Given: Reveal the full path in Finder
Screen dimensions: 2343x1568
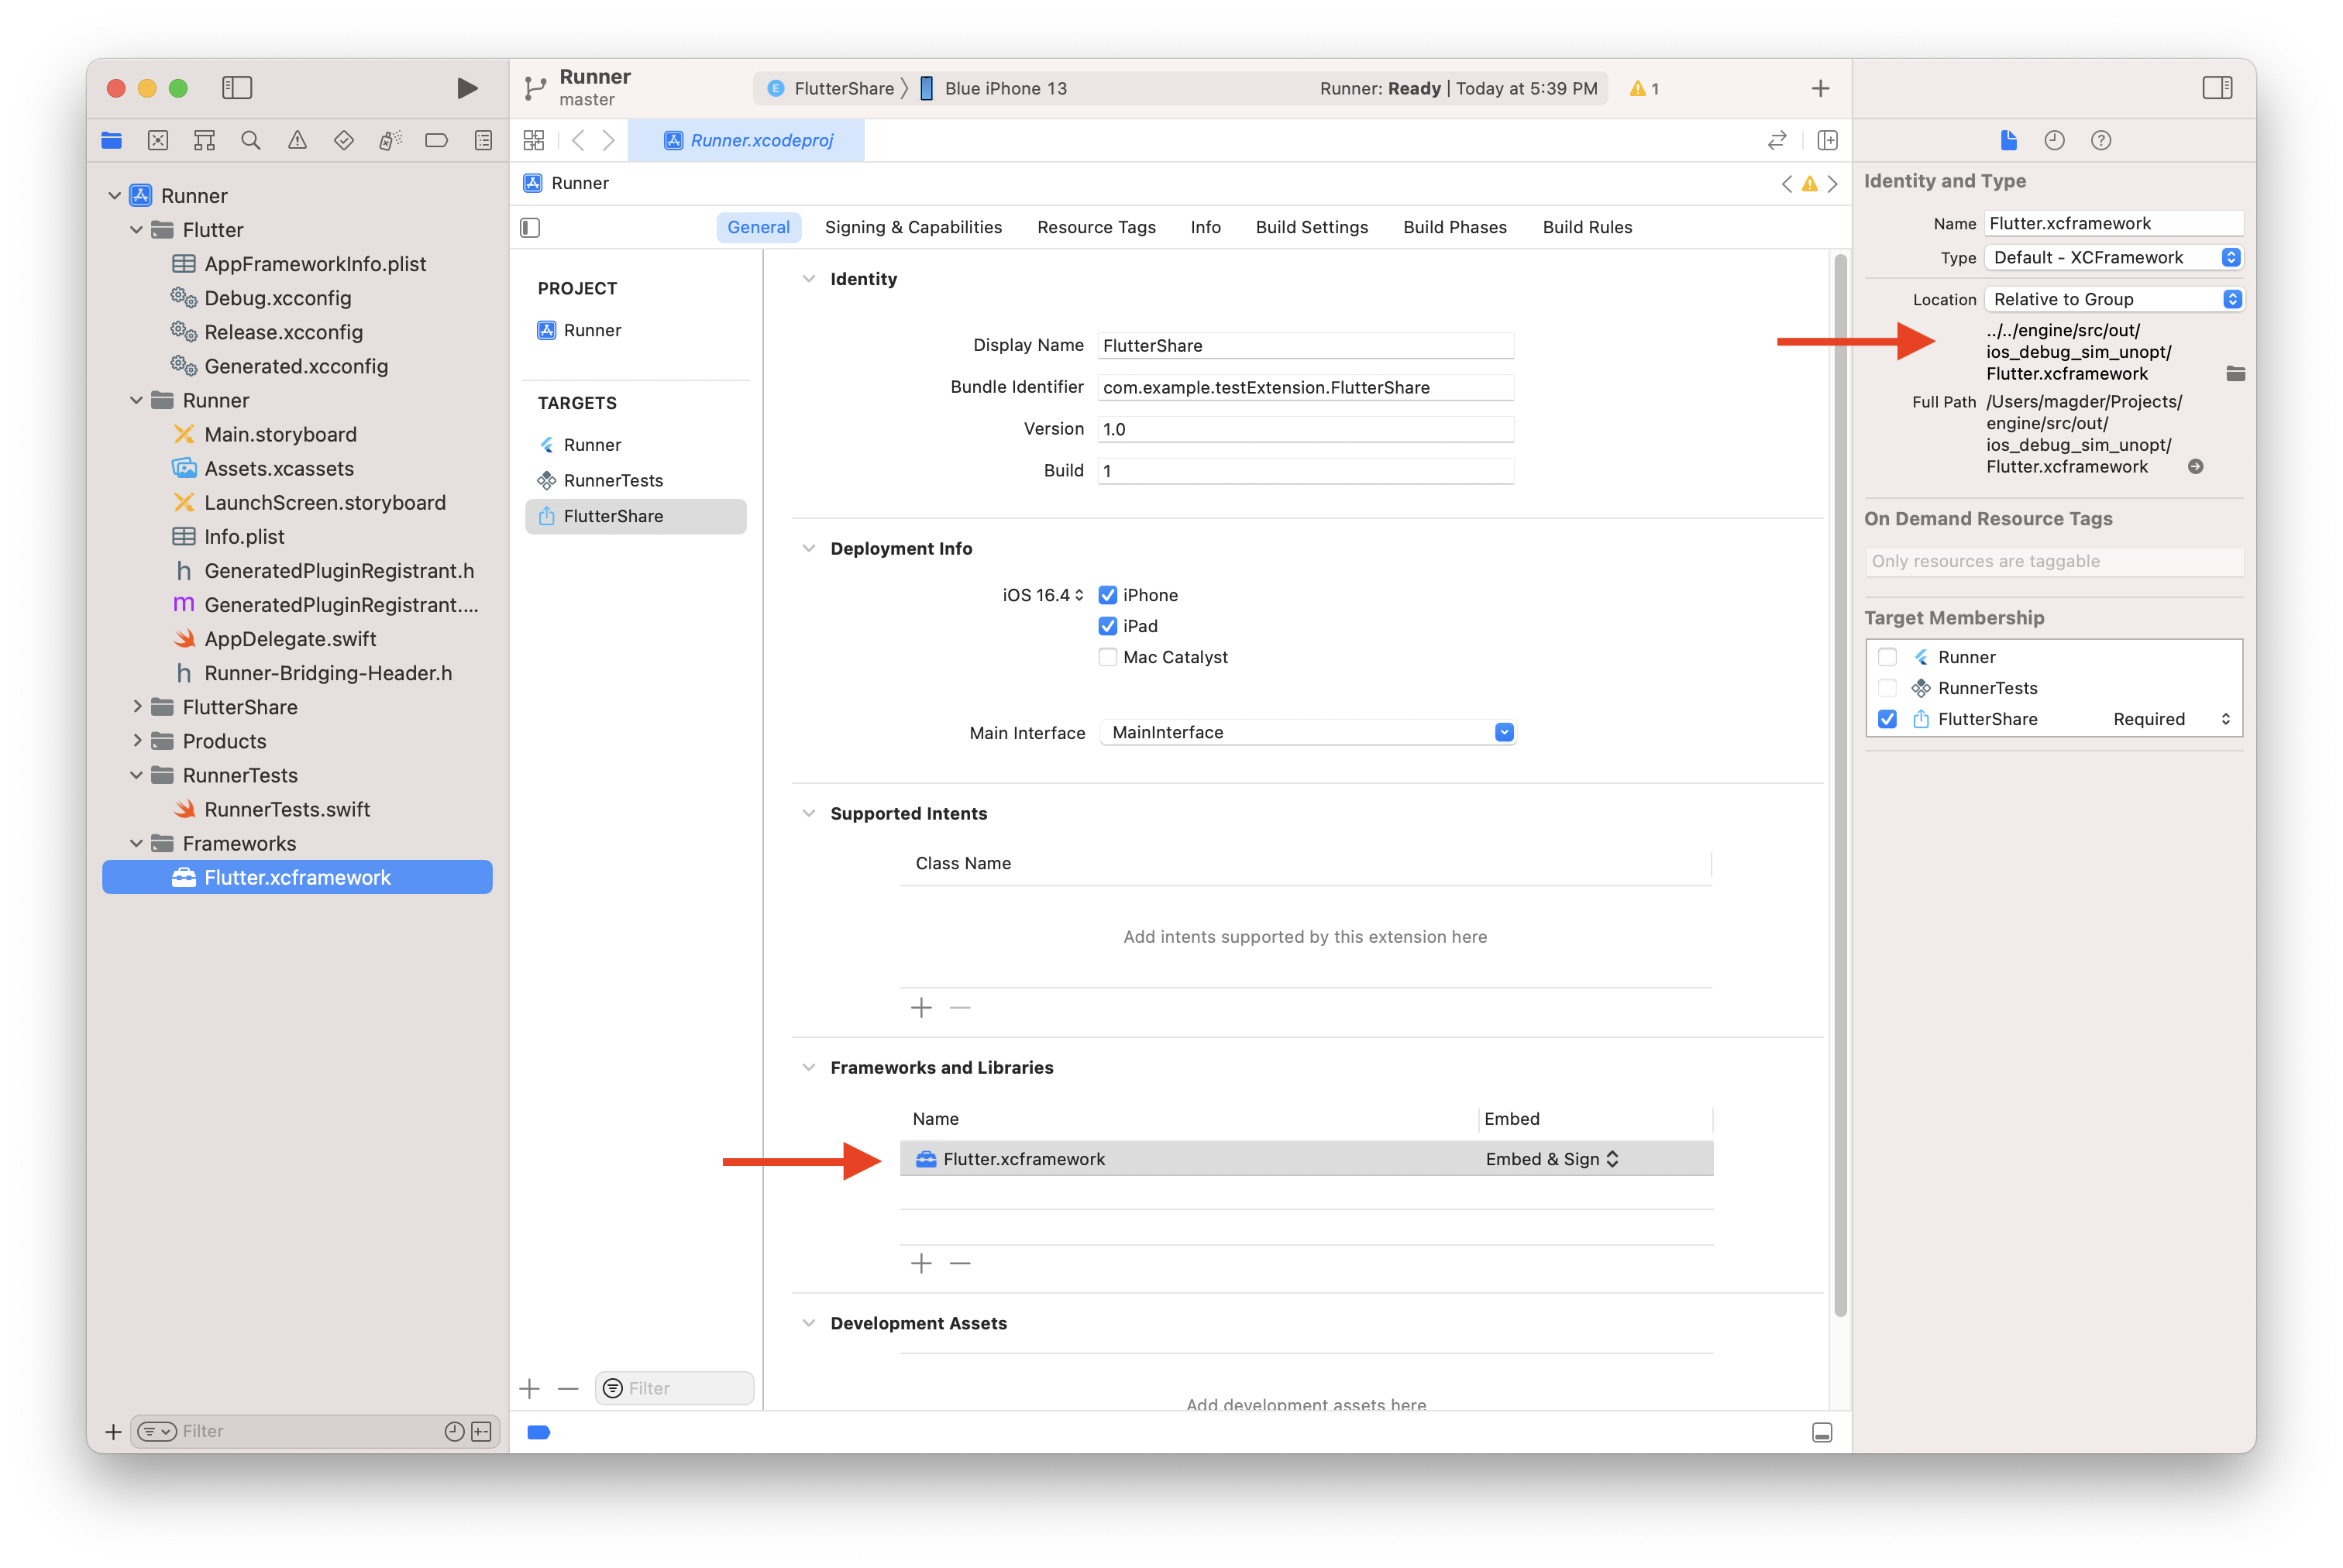Looking at the screenshot, I should (2195, 467).
